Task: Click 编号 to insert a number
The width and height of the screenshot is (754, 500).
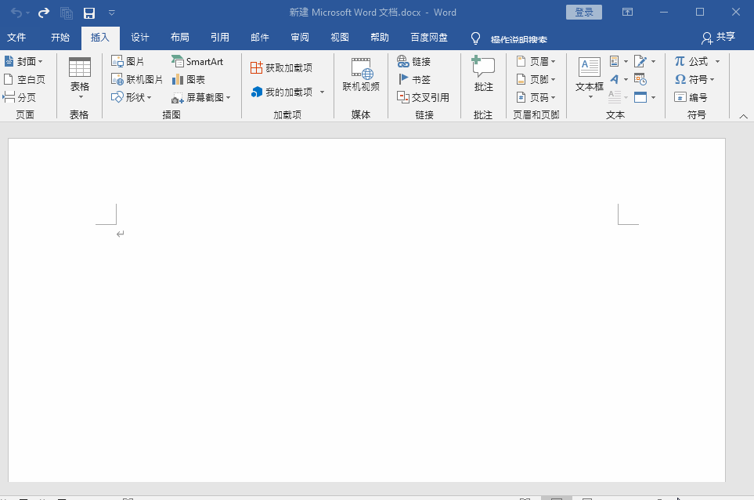Action: point(691,97)
